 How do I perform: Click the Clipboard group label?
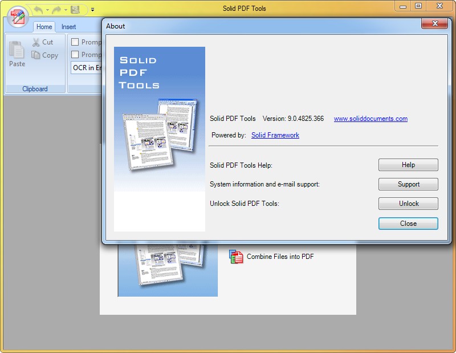pyautogui.click(x=35, y=89)
